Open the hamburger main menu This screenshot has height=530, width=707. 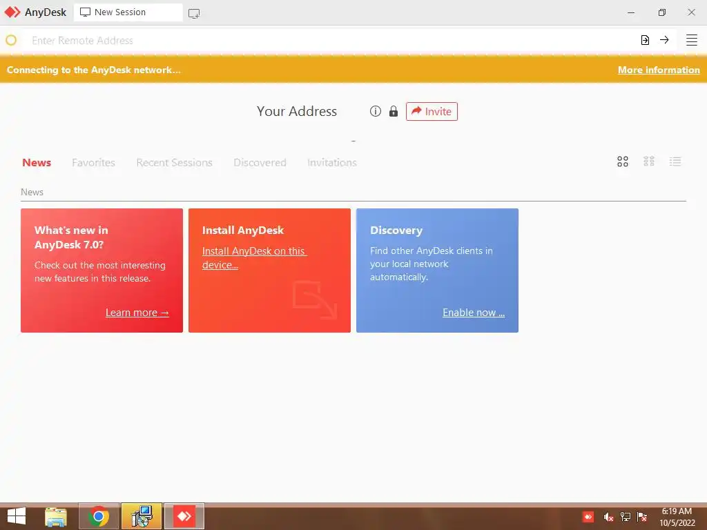[x=692, y=40]
